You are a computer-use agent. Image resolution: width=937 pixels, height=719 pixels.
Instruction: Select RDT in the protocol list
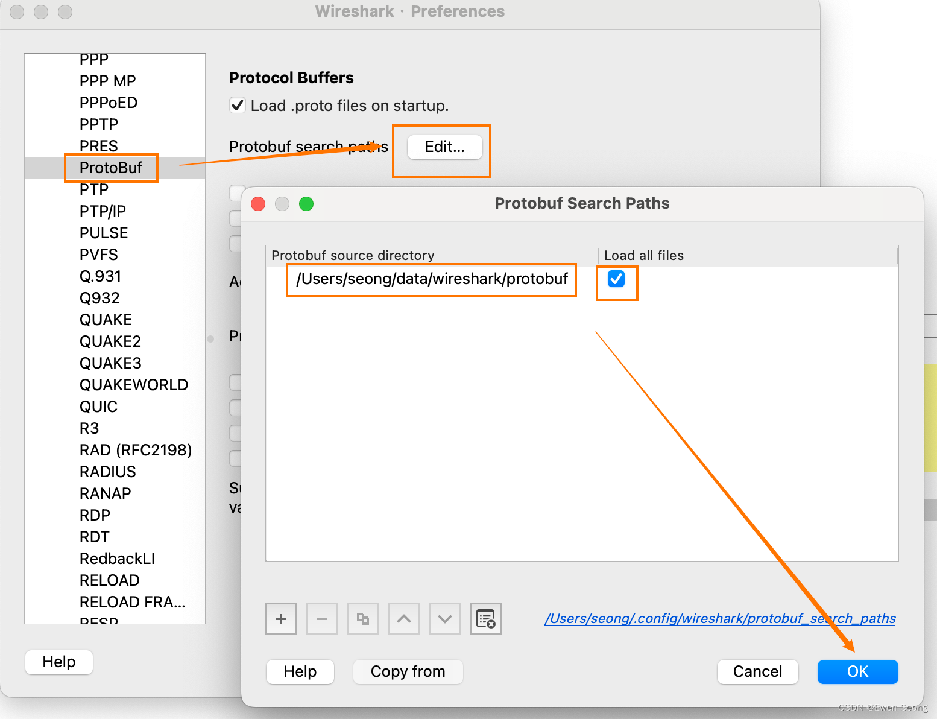point(115,537)
